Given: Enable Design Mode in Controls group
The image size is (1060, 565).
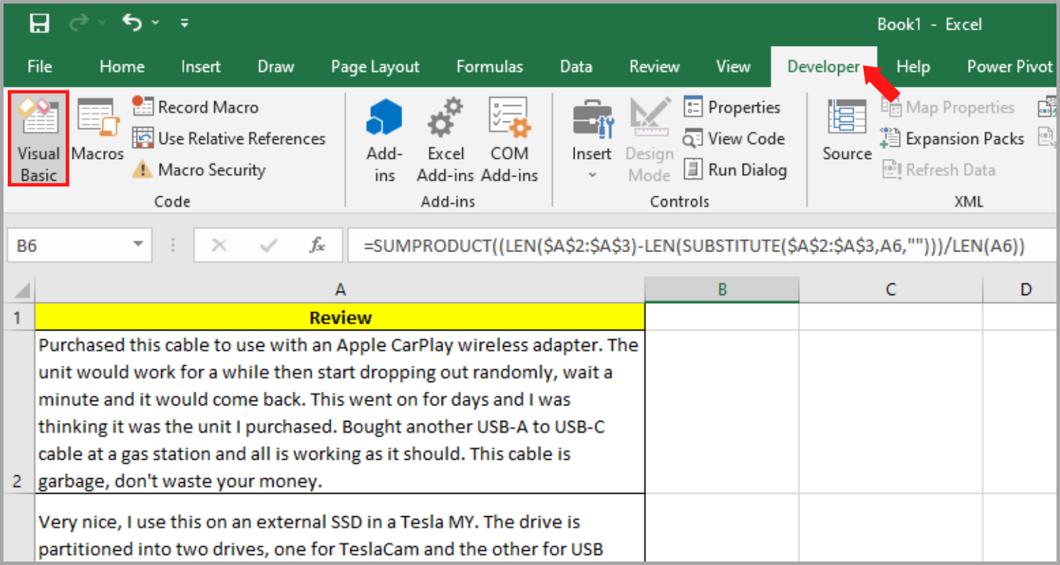Looking at the screenshot, I should [x=648, y=138].
